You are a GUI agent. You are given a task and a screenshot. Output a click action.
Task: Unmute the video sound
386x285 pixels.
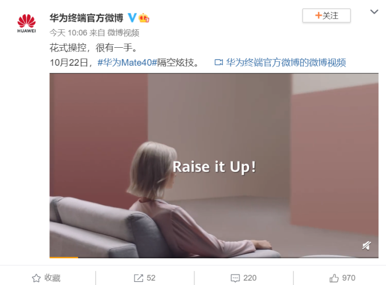366,245
